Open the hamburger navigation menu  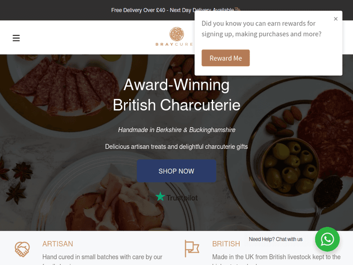[x=16, y=38]
